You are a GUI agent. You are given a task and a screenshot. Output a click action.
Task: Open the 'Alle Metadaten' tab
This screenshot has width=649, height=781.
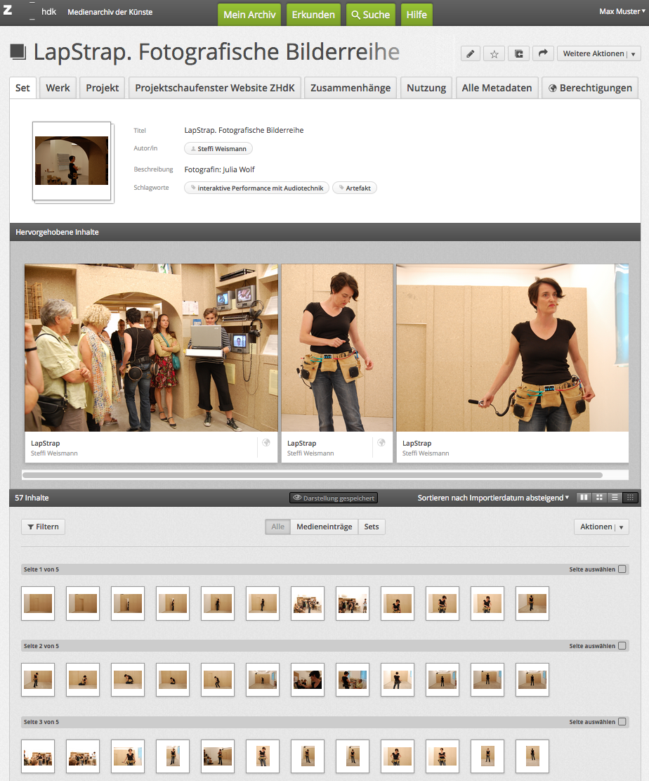pyautogui.click(x=497, y=88)
